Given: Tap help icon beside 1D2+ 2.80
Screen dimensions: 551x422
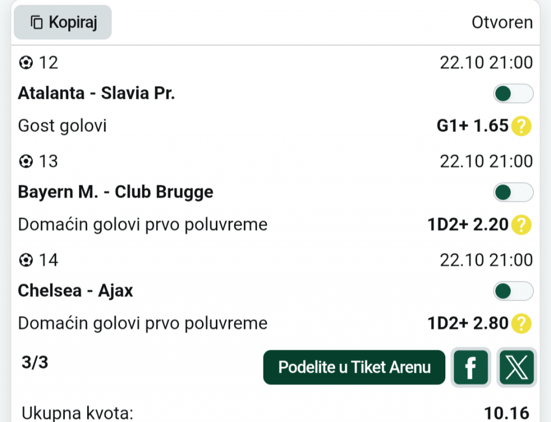Looking at the screenshot, I should [x=521, y=324].
